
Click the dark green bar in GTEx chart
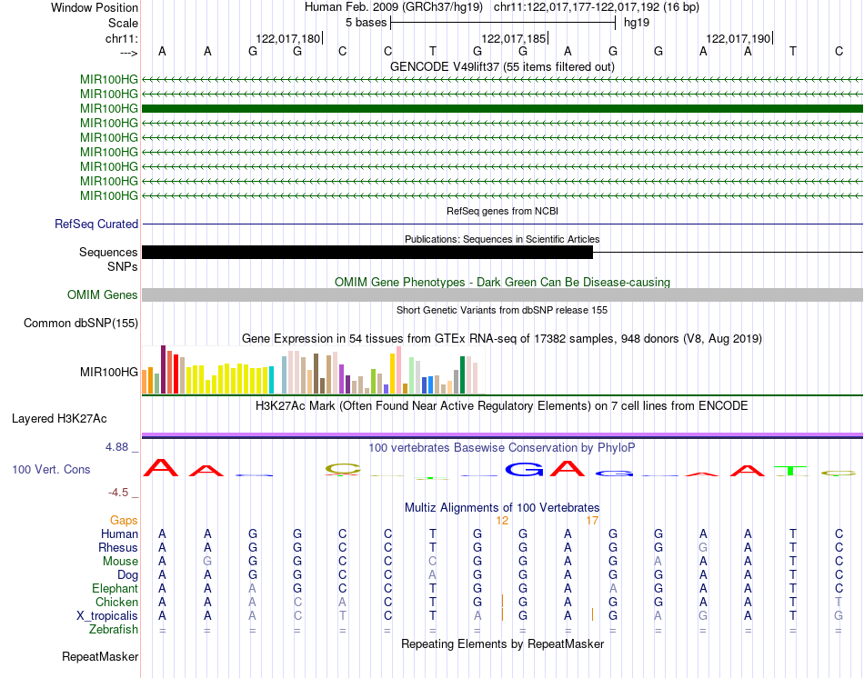pyautogui.click(x=463, y=375)
